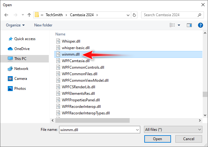Click the TechSmith breadcrumb in path

pyautogui.click(x=53, y=15)
